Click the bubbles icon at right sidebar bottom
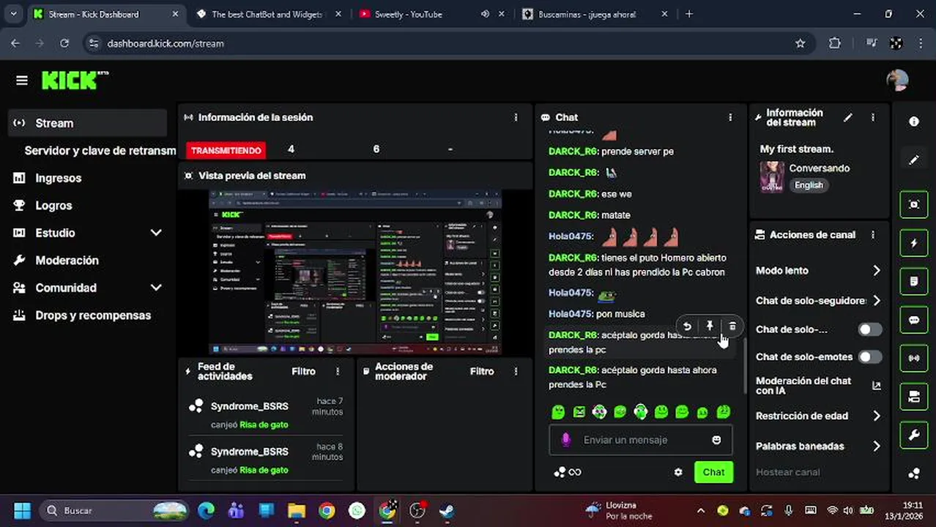 pyautogui.click(x=913, y=474)
